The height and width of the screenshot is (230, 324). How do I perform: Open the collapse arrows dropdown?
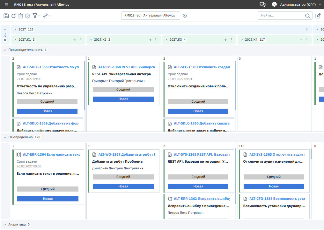(x=46, y=16)
